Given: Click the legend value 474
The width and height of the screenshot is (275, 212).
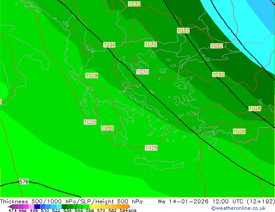Looking at the screenshot, I should pyautogui.click(x=13, y=210).
